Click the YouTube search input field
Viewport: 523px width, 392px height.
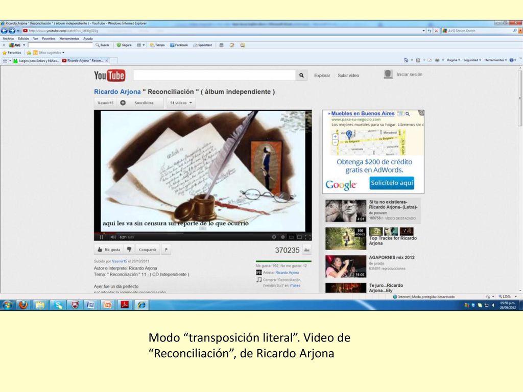(214, 76)
